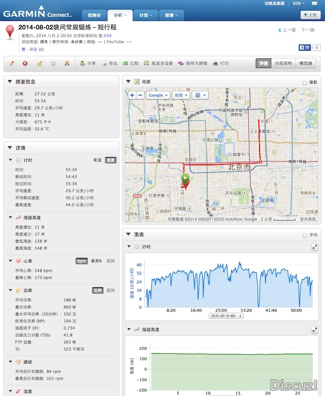Click 使用条款 terms link on map
Image resolution: width=325 pixels, height=396 pixels.
click(308, 219)
